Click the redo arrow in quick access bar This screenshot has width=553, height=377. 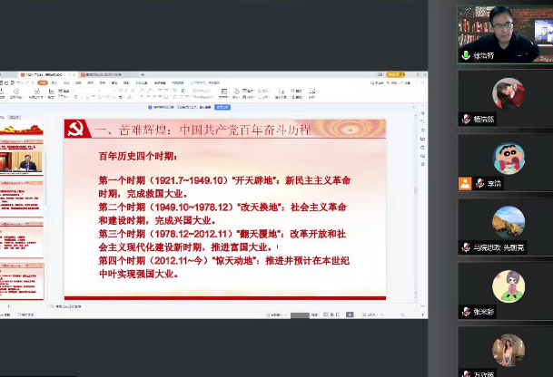click(29, 82)
